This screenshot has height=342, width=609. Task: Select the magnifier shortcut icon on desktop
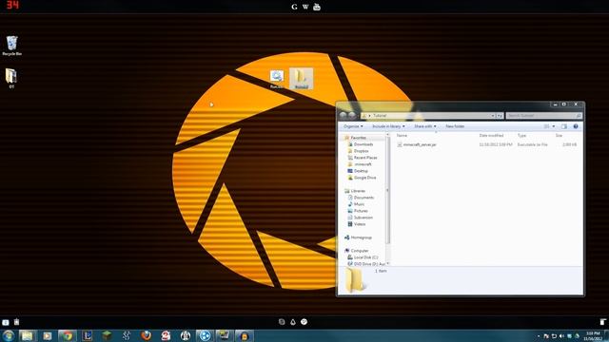coord(277,79)
